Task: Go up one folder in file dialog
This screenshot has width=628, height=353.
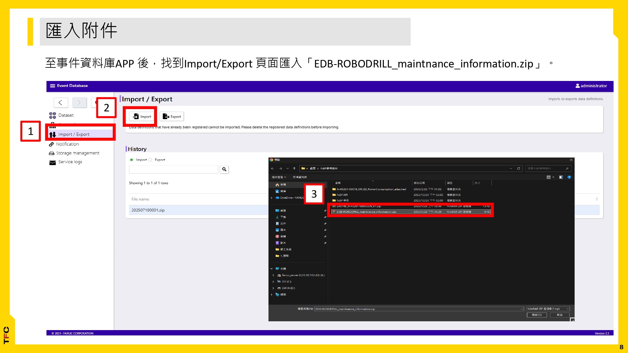Action: [x=294, y=168]
